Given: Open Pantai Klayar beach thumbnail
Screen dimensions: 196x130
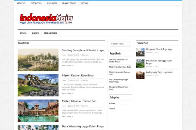Looking at the screenshot, I should coord(38,60).
